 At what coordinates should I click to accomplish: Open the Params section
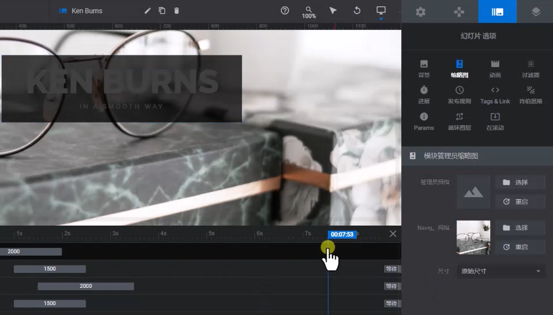pos(424,122)
